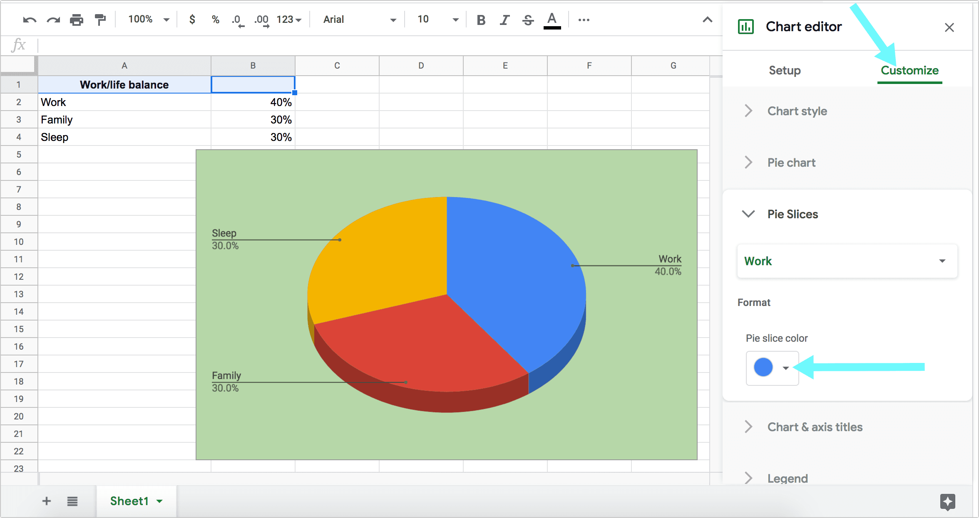The image size is (979, 518).
Task: Select the Customize tab in Chart editor
Action: click(x=908, y=70)
